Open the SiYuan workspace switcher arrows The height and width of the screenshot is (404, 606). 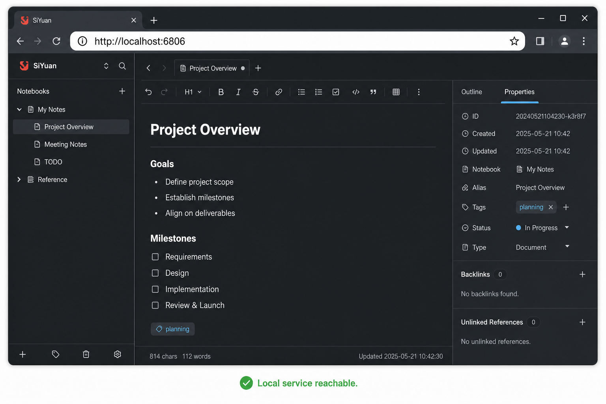click(106, 66)
